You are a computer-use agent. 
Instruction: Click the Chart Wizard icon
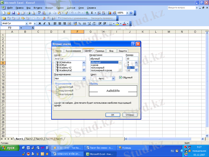coord(109,13)
